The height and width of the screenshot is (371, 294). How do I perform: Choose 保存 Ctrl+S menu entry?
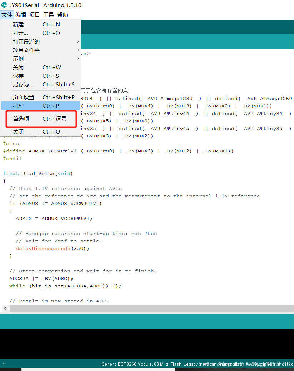(40, 76)
